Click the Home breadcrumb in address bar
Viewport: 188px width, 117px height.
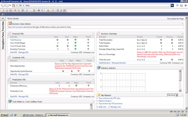[x=27, y=5]
